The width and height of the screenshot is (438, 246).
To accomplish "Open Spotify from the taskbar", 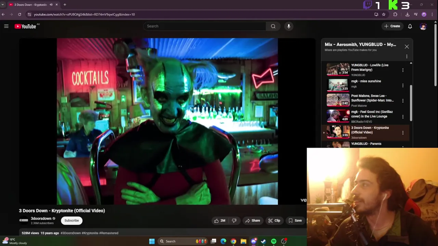I will point(274,241).
